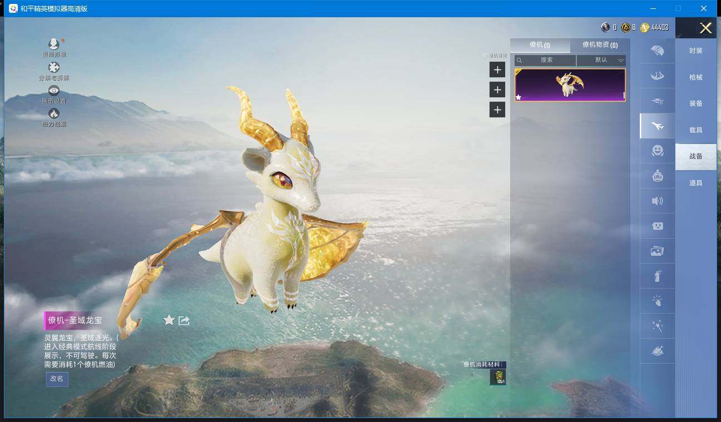The width and height of the screenshot is (721, 422).
Task: Open the 枪械 menu tab
Action: [696, 77]
